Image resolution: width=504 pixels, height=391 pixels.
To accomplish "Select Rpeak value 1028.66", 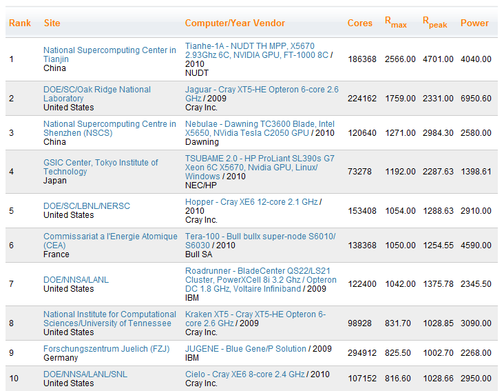I will pyautogui.click(x=438, y=379).
